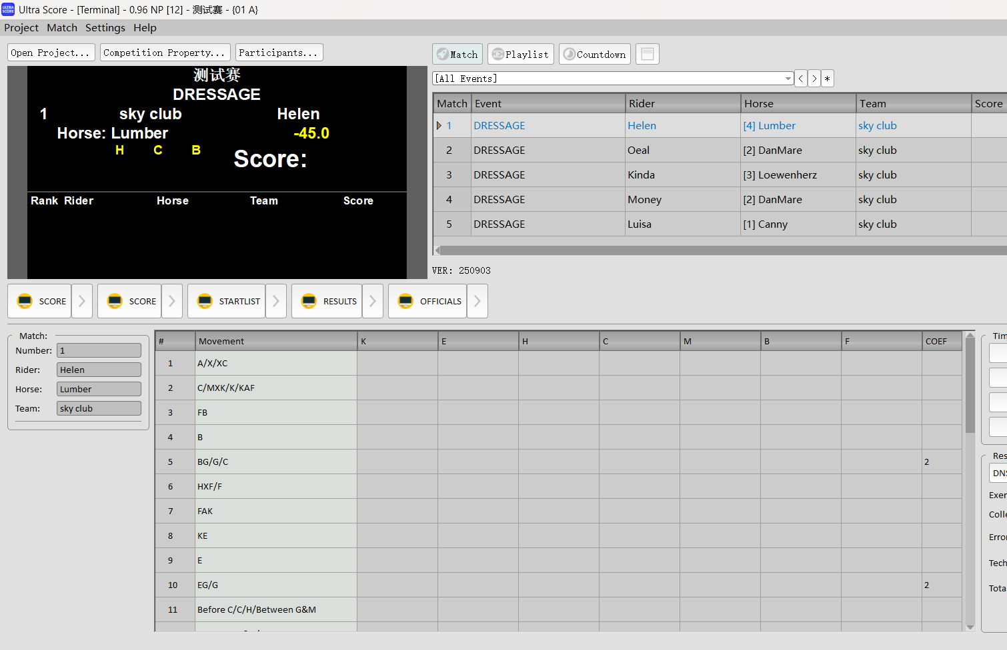Open the Settings menu
This screenshot has height=650, width=1007.
tap(105, 27)
